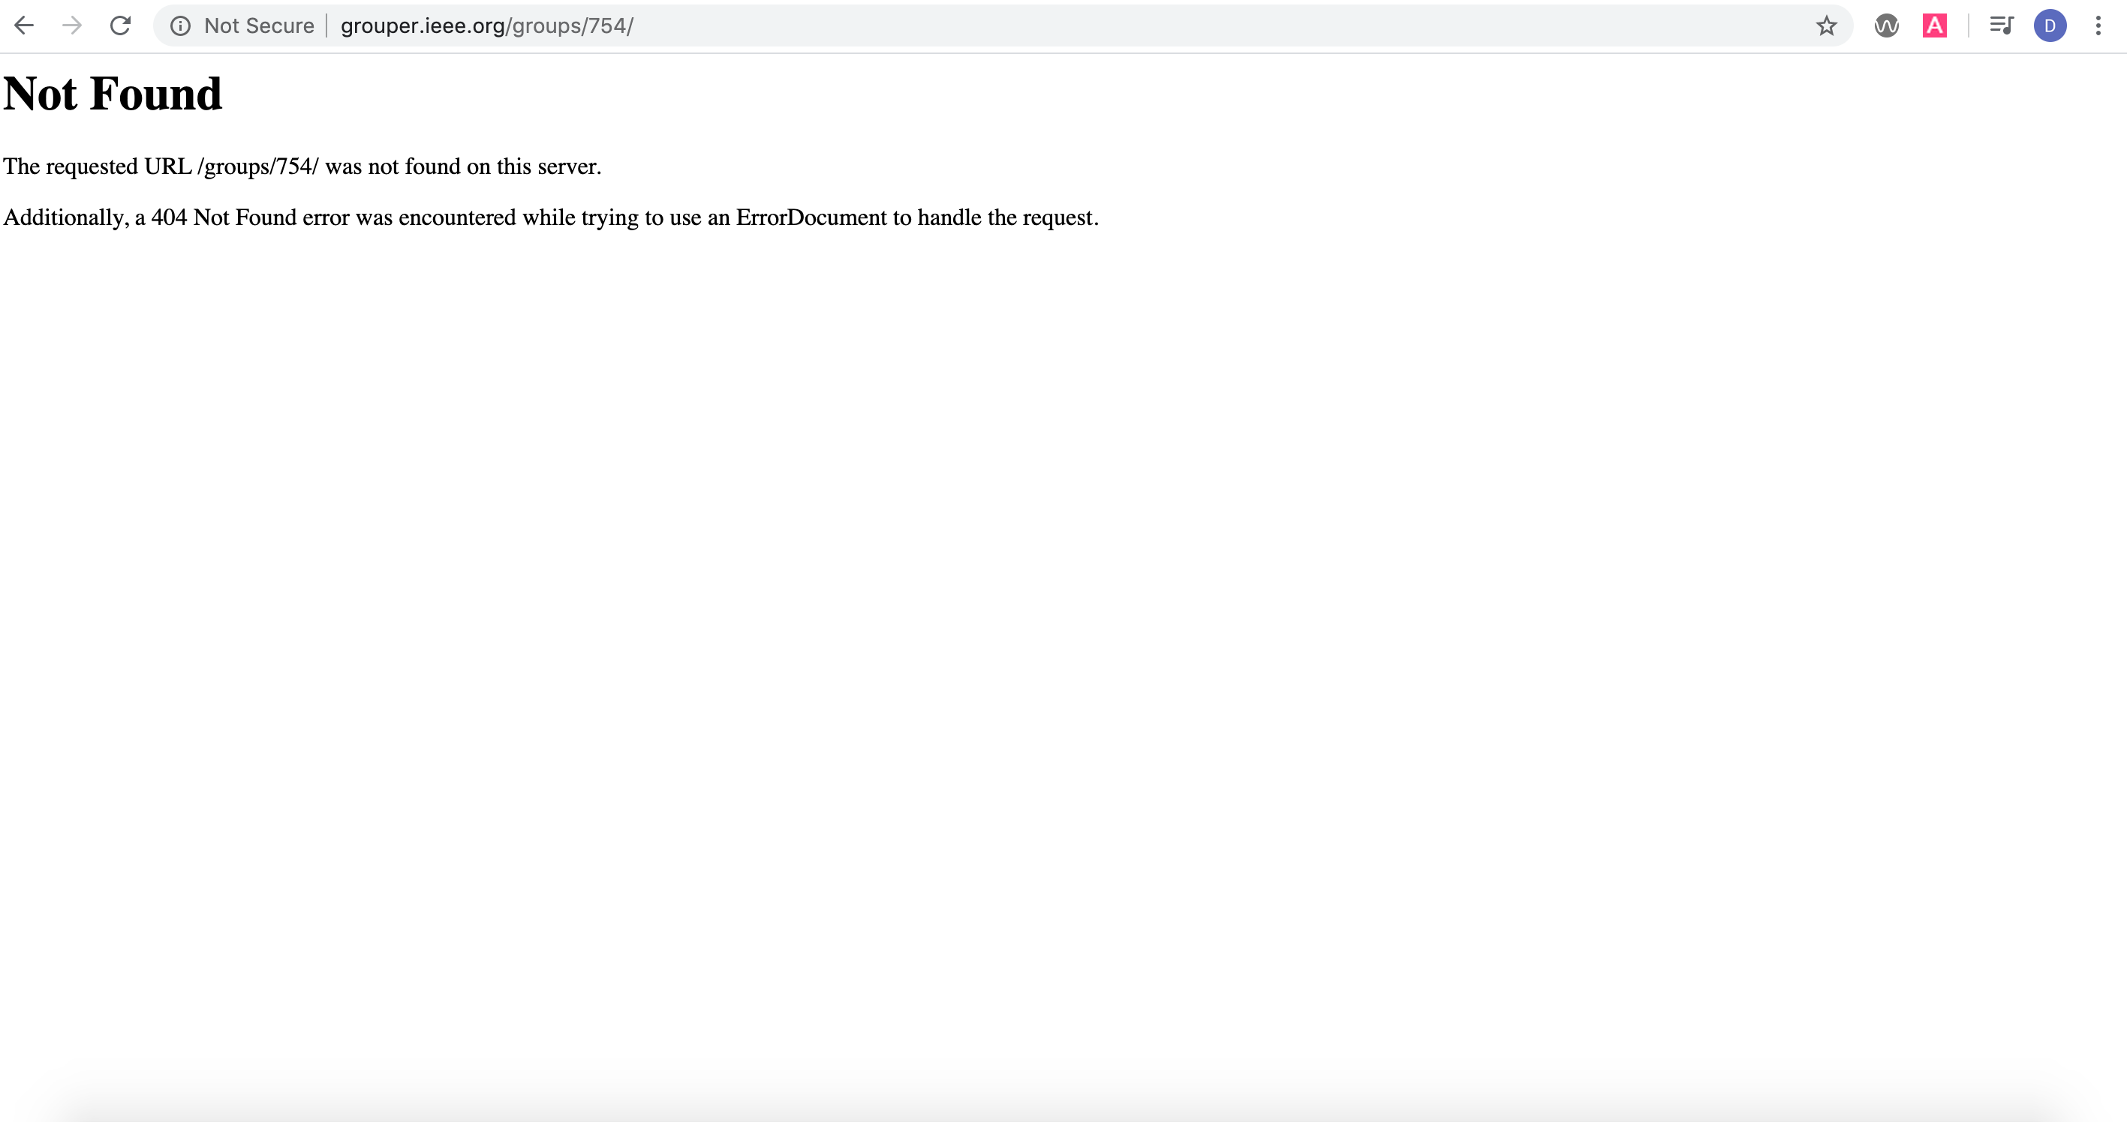Navigate back using the back arrow
The width and height of the screenshot is (2127, 1122).
click(x=24, y=25)
